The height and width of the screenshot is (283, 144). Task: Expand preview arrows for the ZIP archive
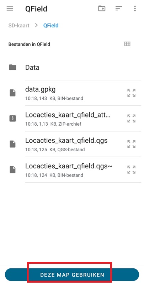tap(131, 119)
